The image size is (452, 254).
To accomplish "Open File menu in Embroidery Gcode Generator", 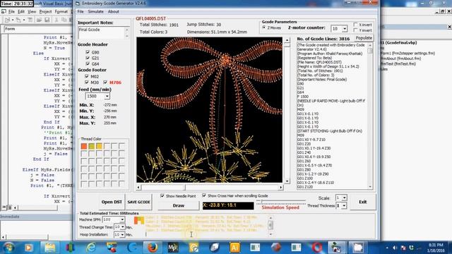I will click(x=81, y=11).
